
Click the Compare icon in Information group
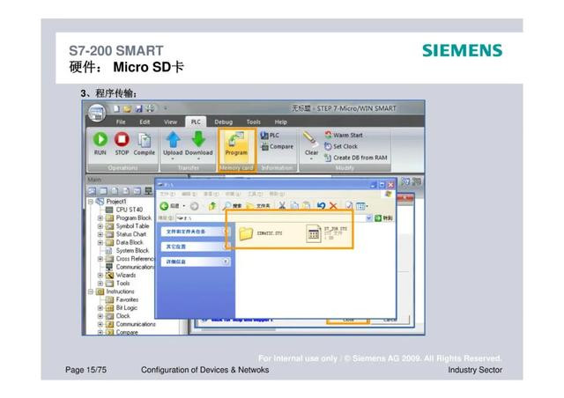click(x=264, y=146)
